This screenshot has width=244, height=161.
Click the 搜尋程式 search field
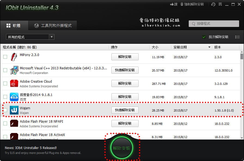click(x=214, y=24)
